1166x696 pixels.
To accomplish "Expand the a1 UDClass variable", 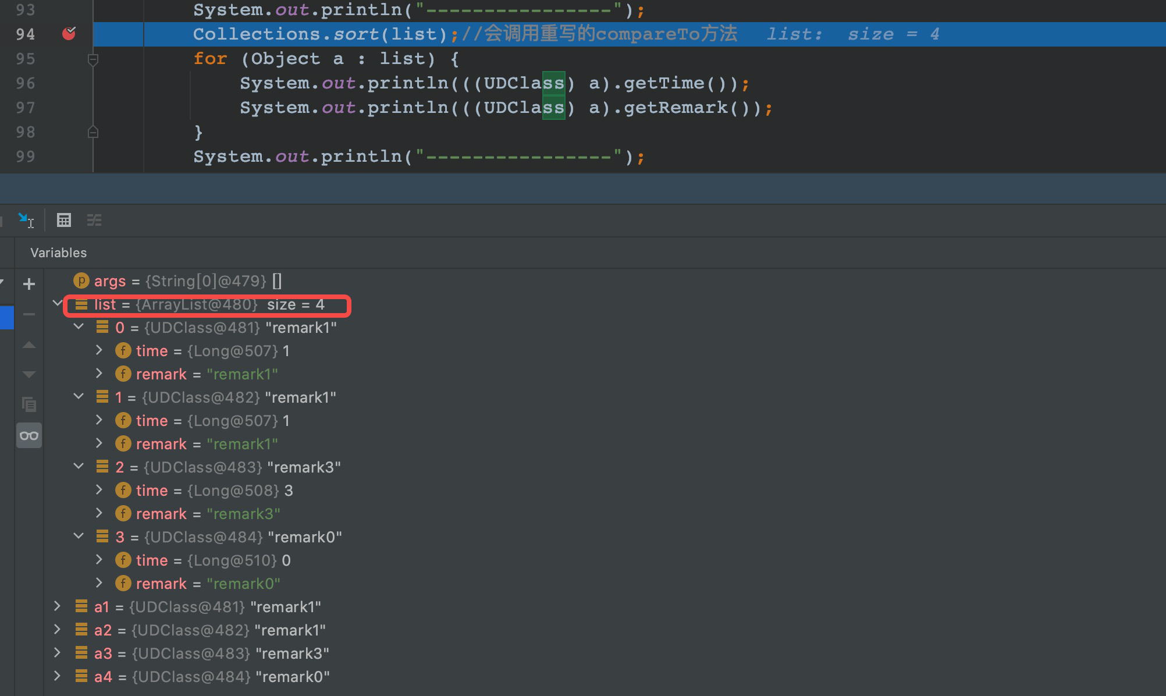I will coord(57,606).
